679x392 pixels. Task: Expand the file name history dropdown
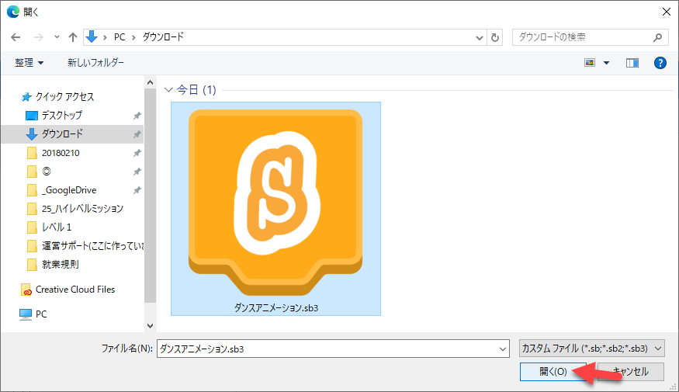click(502, 349)
